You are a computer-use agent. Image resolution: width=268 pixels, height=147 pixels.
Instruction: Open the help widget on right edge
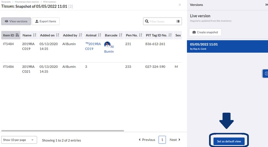(265, 73)
